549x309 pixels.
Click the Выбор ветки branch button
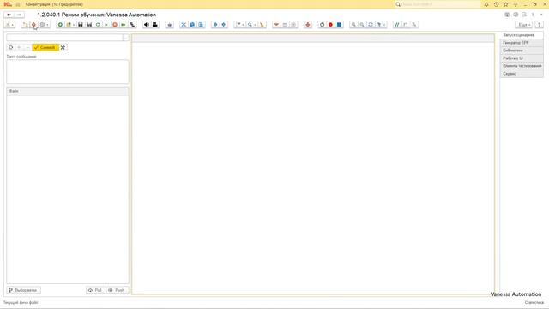click(x=23, y=290)
